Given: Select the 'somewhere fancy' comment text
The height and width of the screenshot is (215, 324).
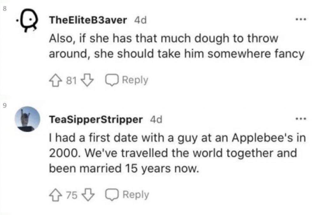Looking at the screenshot, I should pyautogui.click(x=176, y=46).
